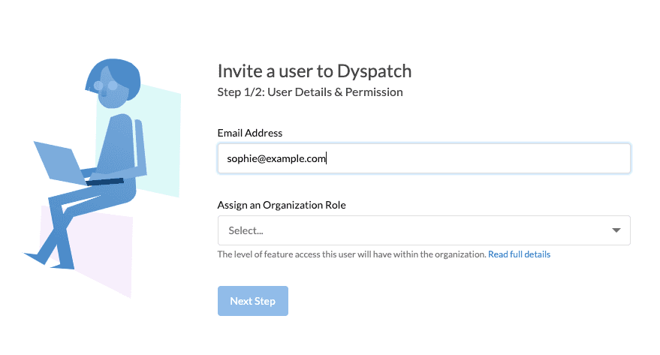The height and width of the screenshot is (355, 660).
Task: Open the Assign an Organization Role dropdown
Action: pyautogui.click(x=424, y=230)
